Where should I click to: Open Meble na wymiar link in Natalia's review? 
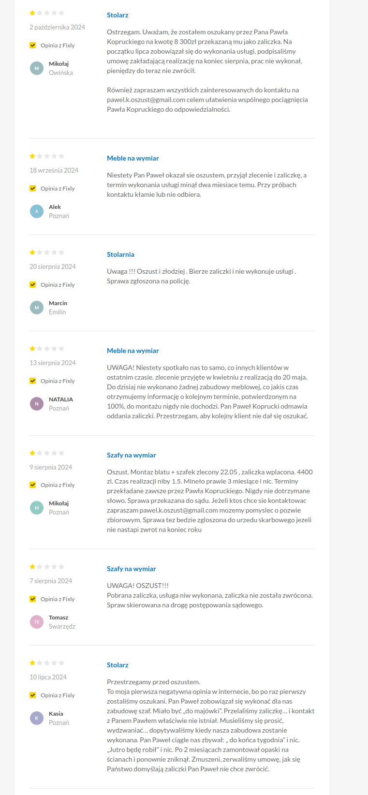click(x=132, y=351)
